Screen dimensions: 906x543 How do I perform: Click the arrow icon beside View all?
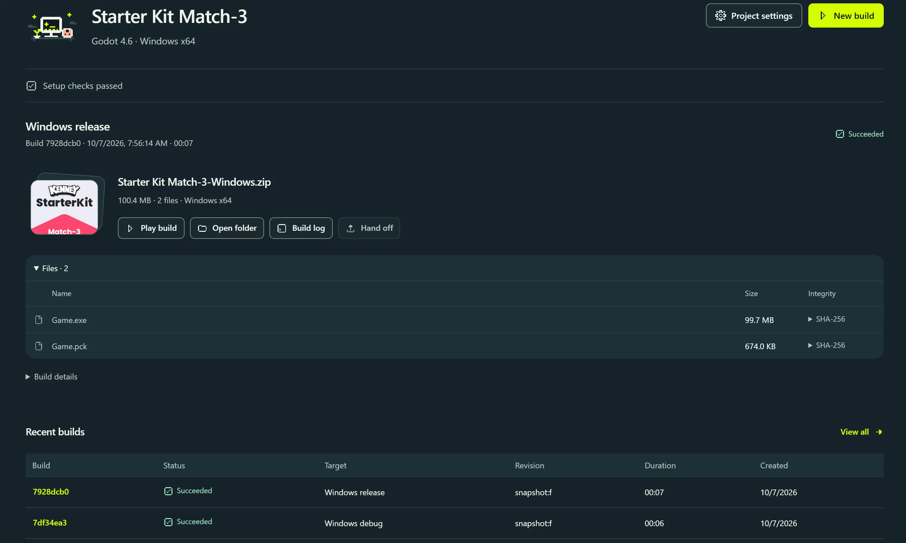point(879,432)
